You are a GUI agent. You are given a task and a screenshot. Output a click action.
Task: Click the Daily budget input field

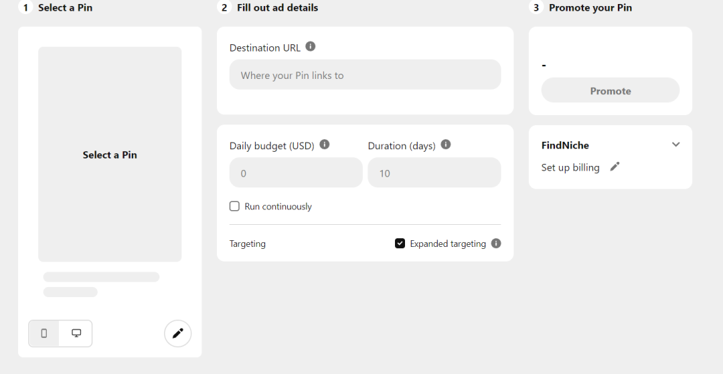click(x=295, y=173)
